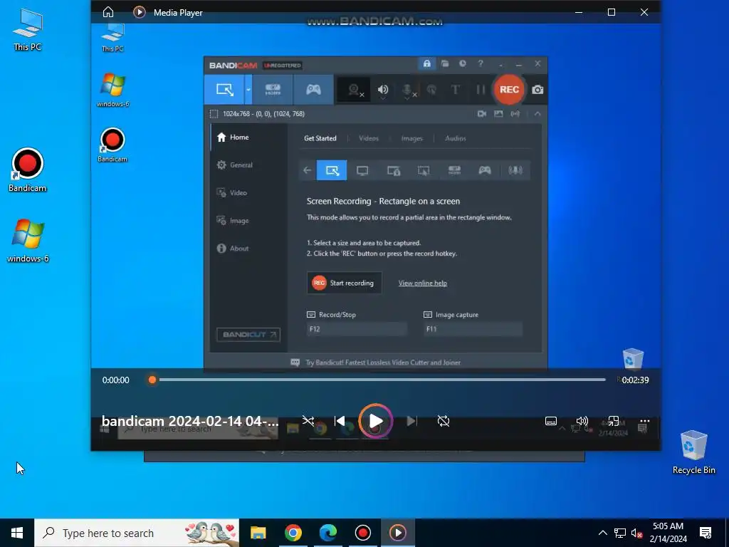Show hidden system tray icons

point(602,533)
